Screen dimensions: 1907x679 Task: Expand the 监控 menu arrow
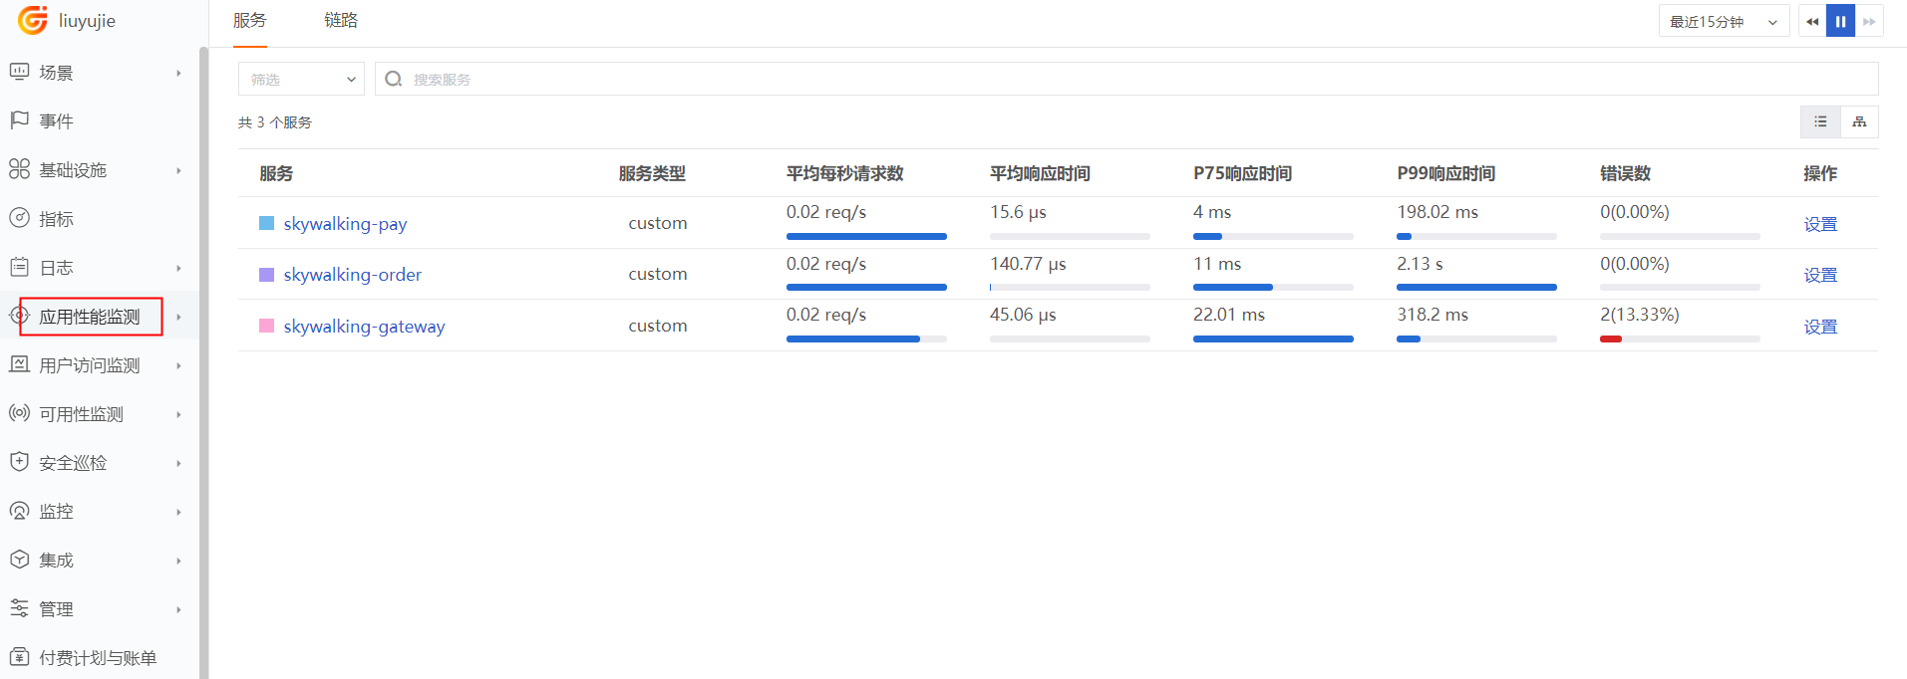pyautogui.click(x=178, y=512)
